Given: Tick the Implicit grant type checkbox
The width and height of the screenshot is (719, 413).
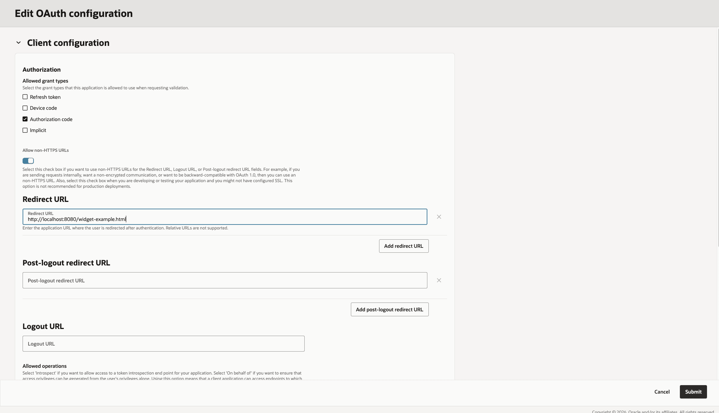Looking at the screenshot, I should pyautogui.click(x=25, y=130).
